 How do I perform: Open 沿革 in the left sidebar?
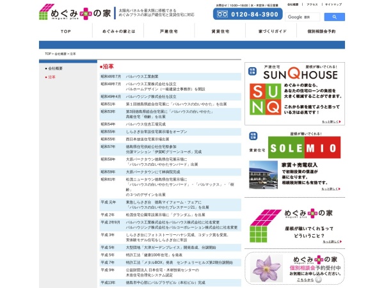point(52,77)
